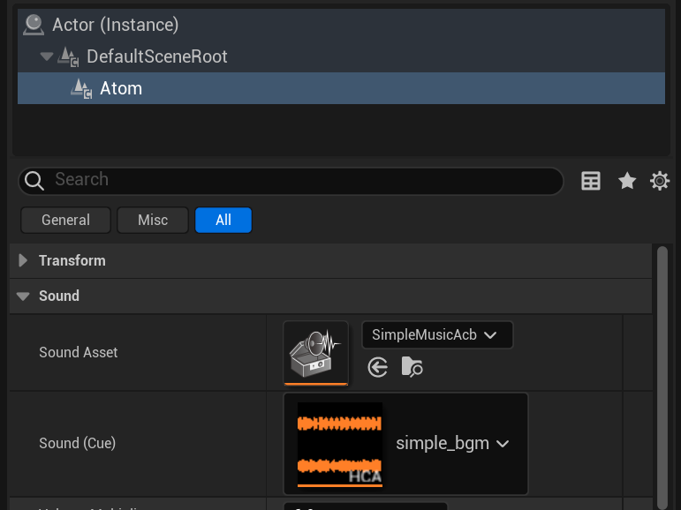Click the Sound Asset bank thumbnail
The image size is (681, 510).
pyautogui.click(x=315, y=353)
